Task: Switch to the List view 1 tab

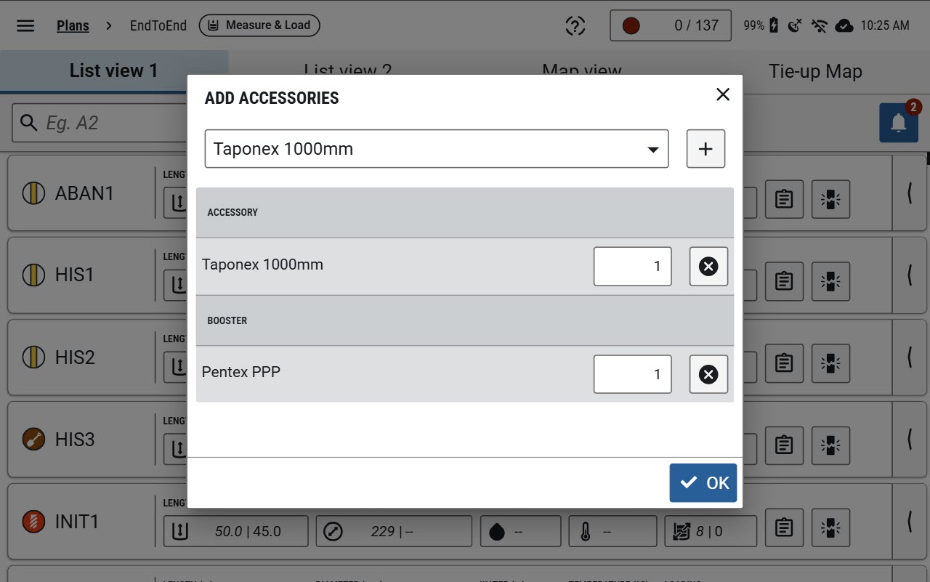Action: [114, 71]
